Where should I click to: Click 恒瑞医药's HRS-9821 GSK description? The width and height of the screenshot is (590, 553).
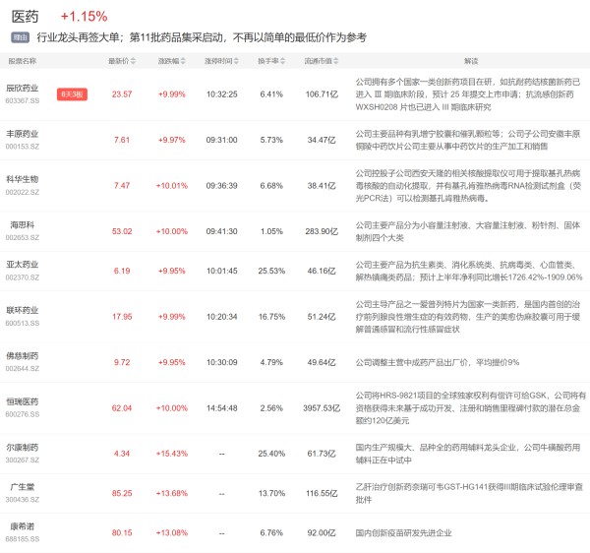click(x=470, y=408)
